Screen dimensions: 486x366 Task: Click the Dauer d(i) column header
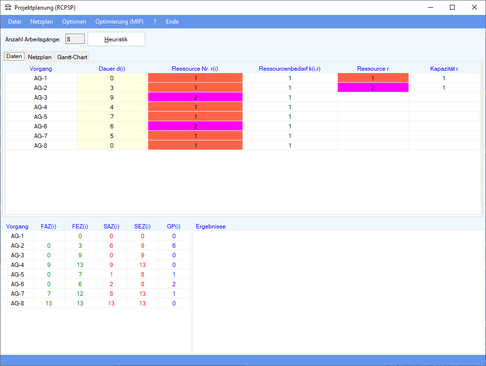pos(112,68)
